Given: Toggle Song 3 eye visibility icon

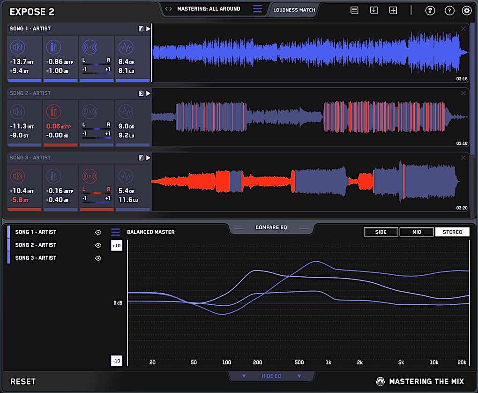Looking at the screenshot, I should (x=98, y=258).
